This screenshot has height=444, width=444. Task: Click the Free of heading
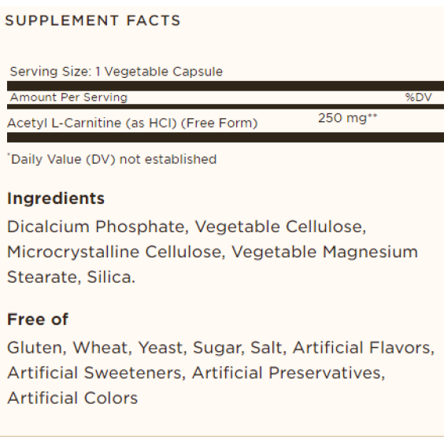coord(38,320)
